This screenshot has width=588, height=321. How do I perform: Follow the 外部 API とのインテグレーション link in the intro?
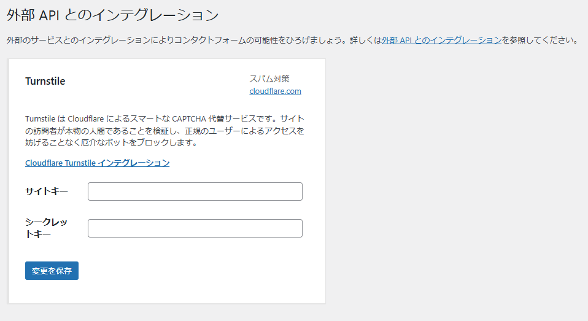441,41
